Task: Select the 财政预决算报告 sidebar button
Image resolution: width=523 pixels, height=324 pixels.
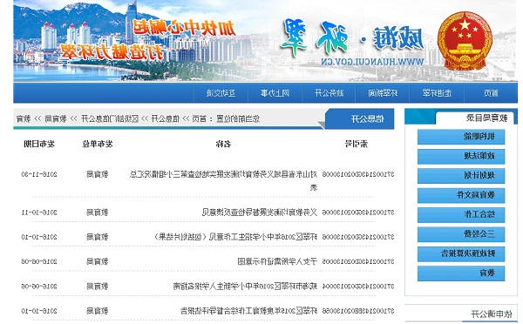Action: (461, 254)
